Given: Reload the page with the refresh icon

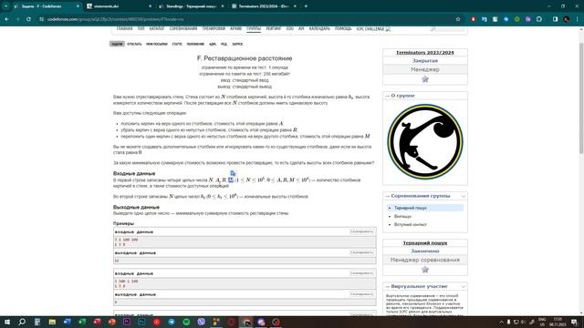Looking at the screenshot, I should [28, 19].
